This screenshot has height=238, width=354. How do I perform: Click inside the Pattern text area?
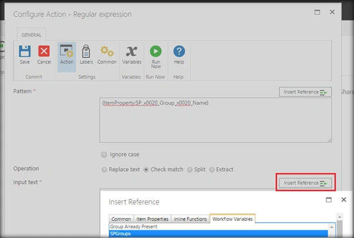(x=216, y=120)
